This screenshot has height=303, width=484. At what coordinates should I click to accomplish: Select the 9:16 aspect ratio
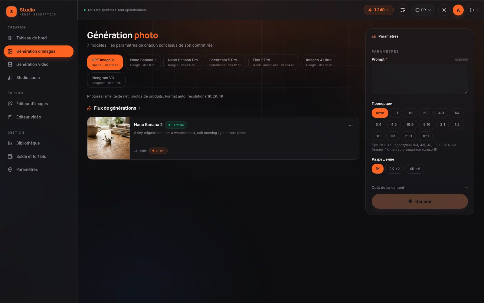[x=427, y=125]
